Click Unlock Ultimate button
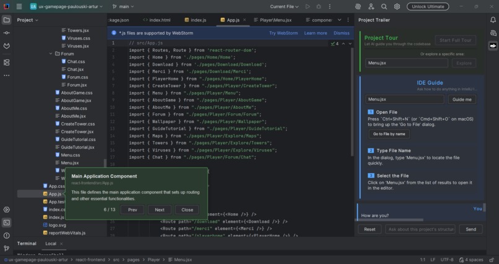Image resolution: width=499 pixels, height=264 pixels. [x=428, y=6]
